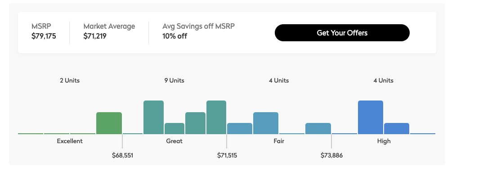Click the High category label
Image resolution: width=492 pixels, height=175 pixels.
(x=384, y=141)
